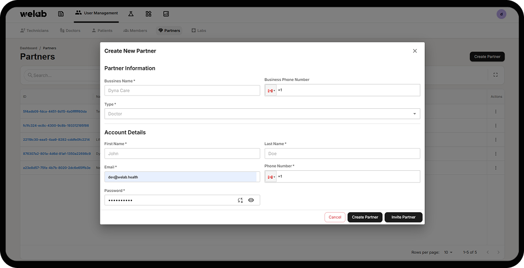Click the Cancel button
This screenshot has width=524, height=268.
335,217
